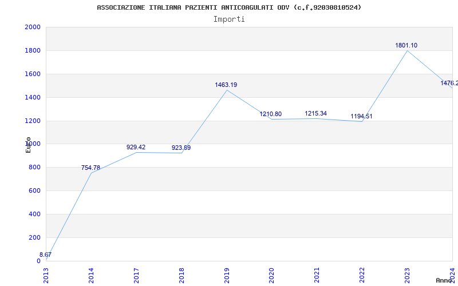458x286 pixels.
Task: Click the Importi chart subtitle
Action: (x=229, y=19)
